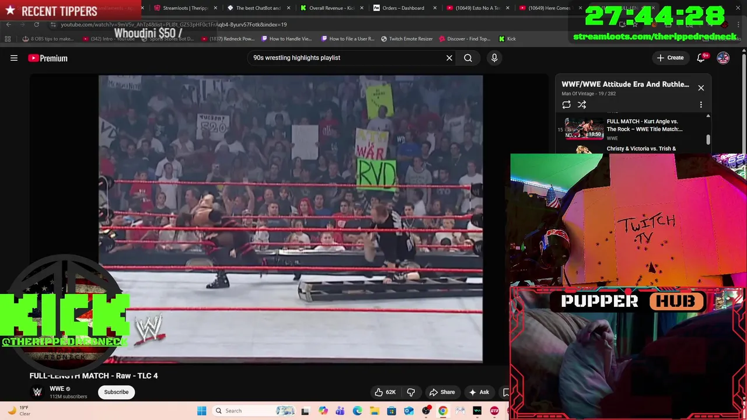Click the taskbar Search box
The width and height of the screenshot is (747, 420).
253,411
